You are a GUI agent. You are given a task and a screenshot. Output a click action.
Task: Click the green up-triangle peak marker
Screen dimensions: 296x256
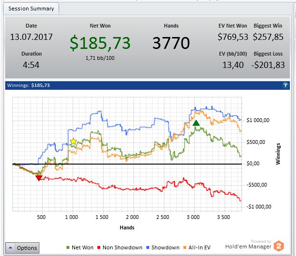[x=196, y=123]
